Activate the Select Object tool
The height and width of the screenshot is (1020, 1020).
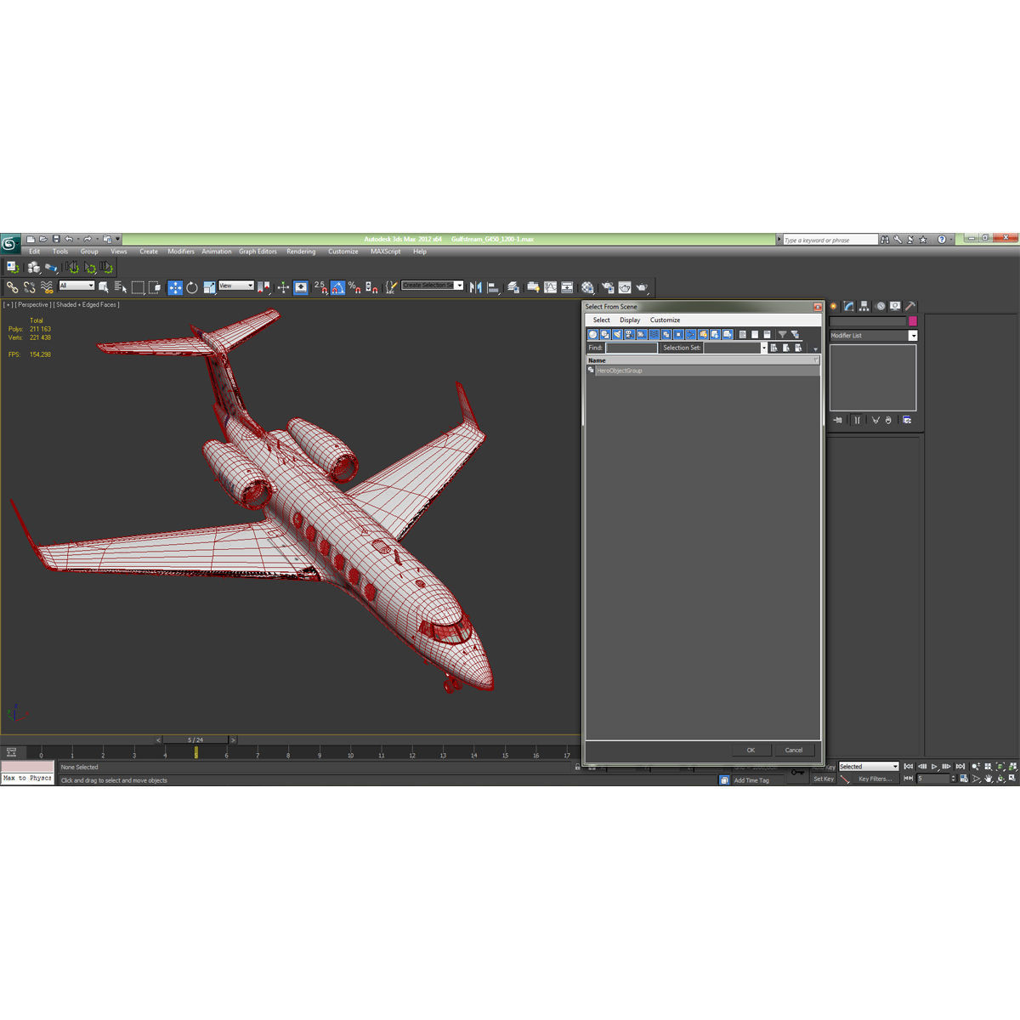[104, 287]
